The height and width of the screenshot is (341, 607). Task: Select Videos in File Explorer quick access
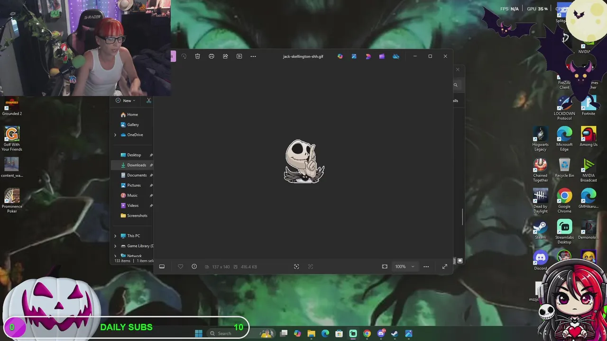click(x=133, y=206)
